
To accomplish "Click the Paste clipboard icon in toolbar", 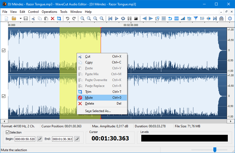I will point(46,18).
